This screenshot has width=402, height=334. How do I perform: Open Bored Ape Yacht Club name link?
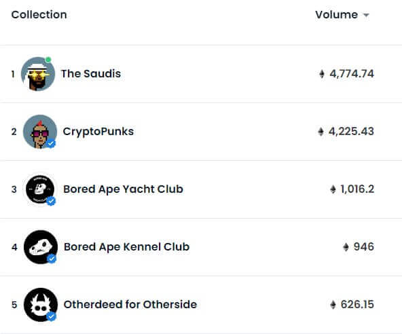(123, 189)
